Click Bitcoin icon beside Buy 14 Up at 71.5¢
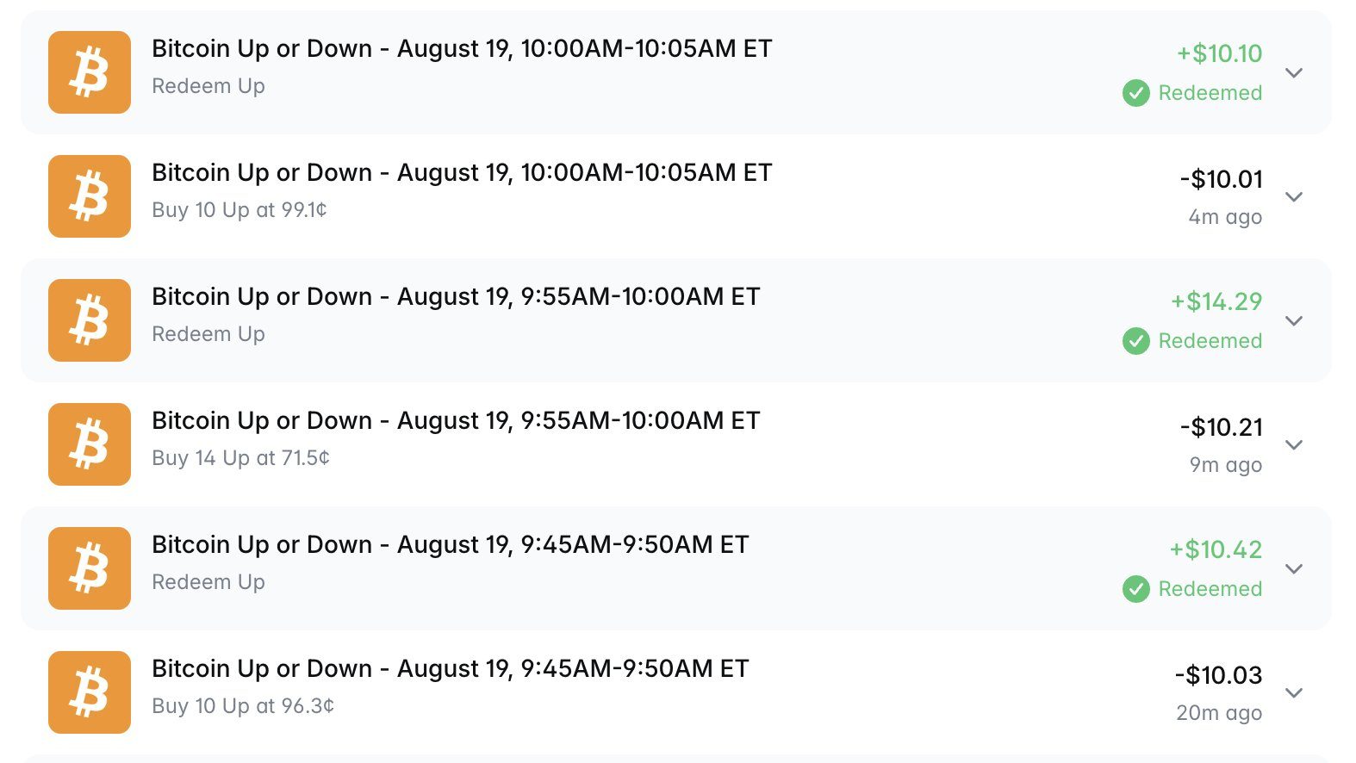1356x763 pixels. point(90,444)
